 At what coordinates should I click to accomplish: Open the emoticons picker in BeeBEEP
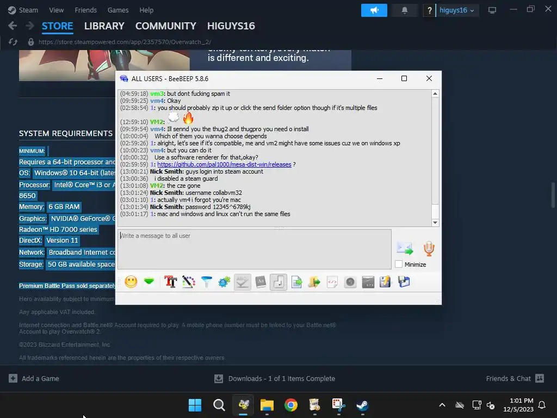point(131,282)
